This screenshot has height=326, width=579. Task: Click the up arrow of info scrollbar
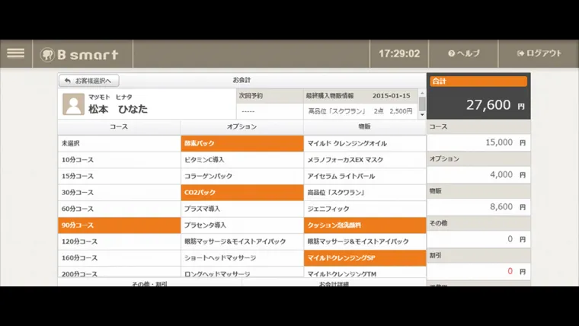[422, 93]
